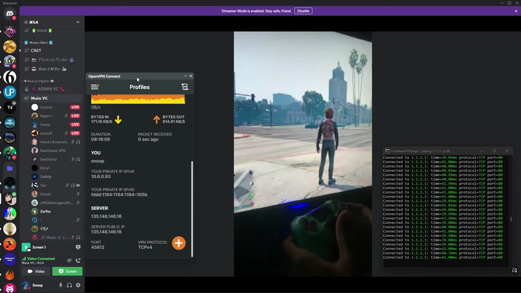
Task: Toggle noise suppression icon beside Video Connected
Action: coord(69,260)
